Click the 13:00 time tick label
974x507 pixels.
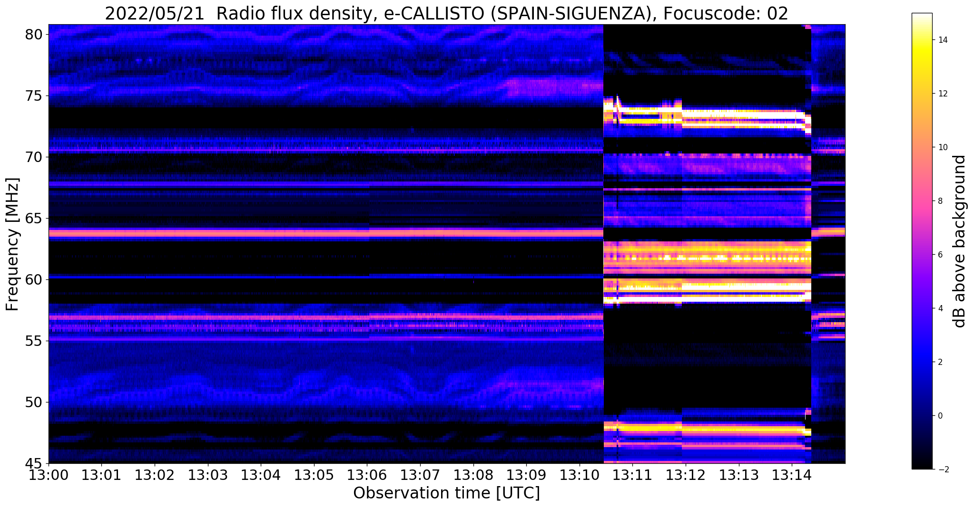(x=49, y=474)
